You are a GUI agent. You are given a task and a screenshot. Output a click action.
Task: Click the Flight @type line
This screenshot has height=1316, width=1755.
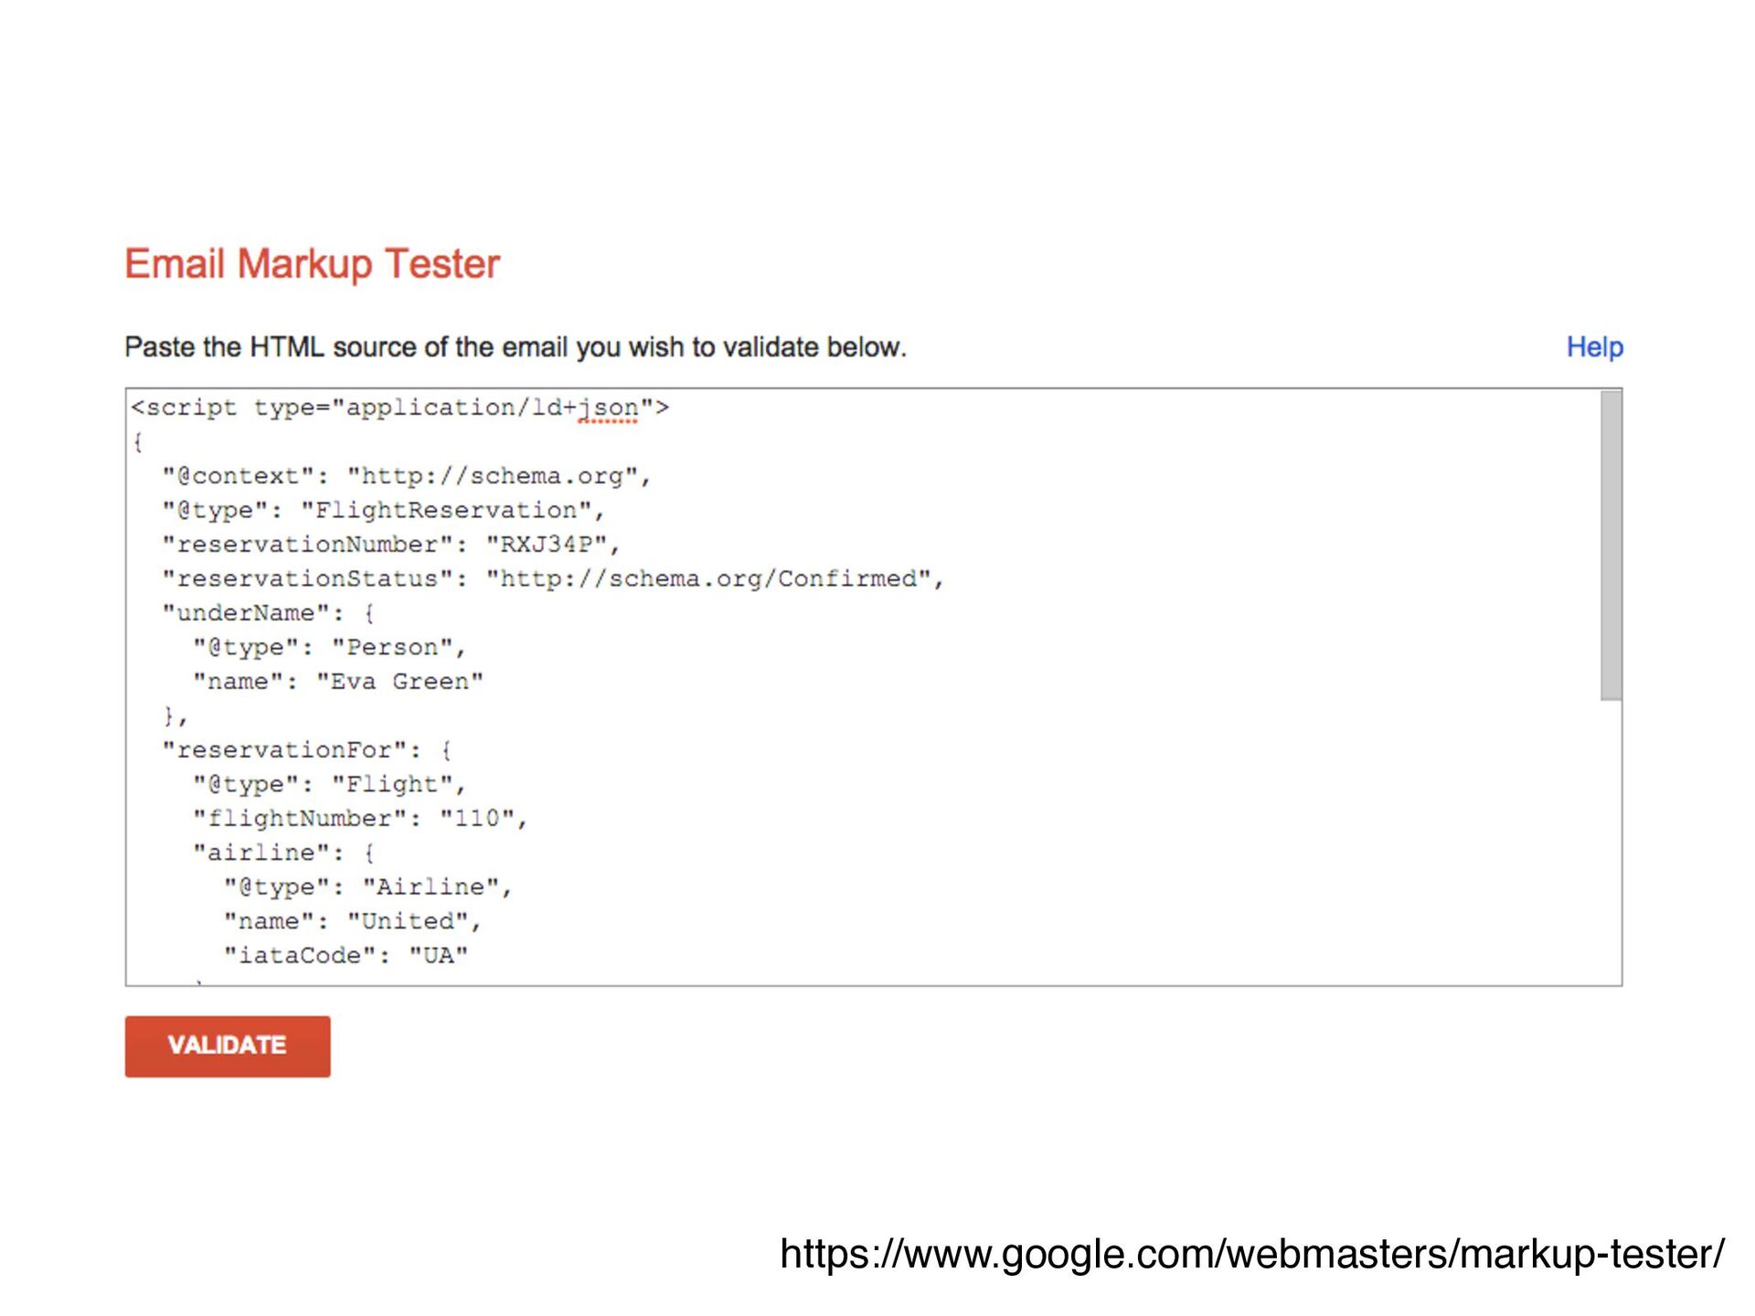coord(329,784)
